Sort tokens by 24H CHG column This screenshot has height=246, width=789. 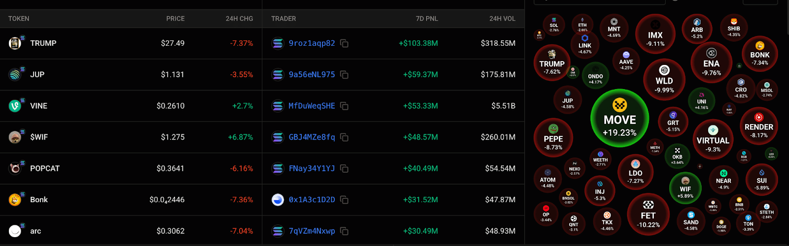(x=239, y=19)
